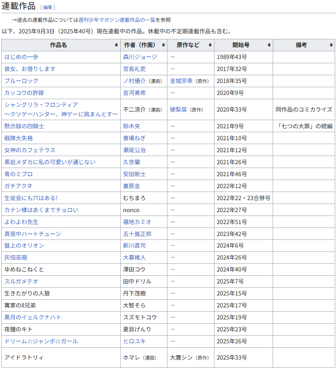The width and height of the screenshot is (336, 369).
Task: Open 女神のカフェテラス page
Action: pyautogui.click(x=30, y=150)
